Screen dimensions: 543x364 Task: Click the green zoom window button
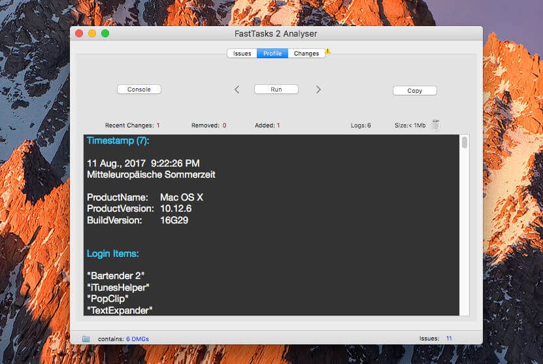(x=105, y=33)
